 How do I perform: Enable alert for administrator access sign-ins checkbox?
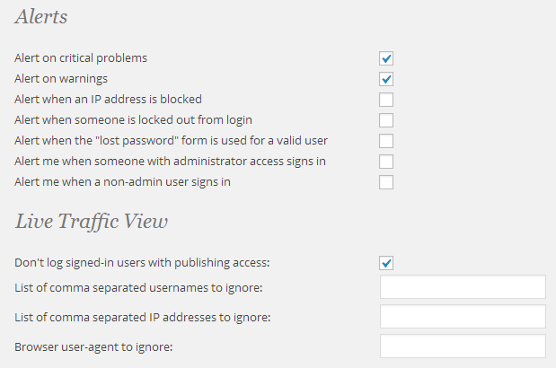pyautogui.click(x=386, y=162)
